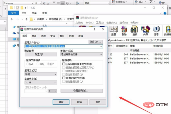
Task: Open WinRAR Commands (命令) menu
Action: pos(89,23)
